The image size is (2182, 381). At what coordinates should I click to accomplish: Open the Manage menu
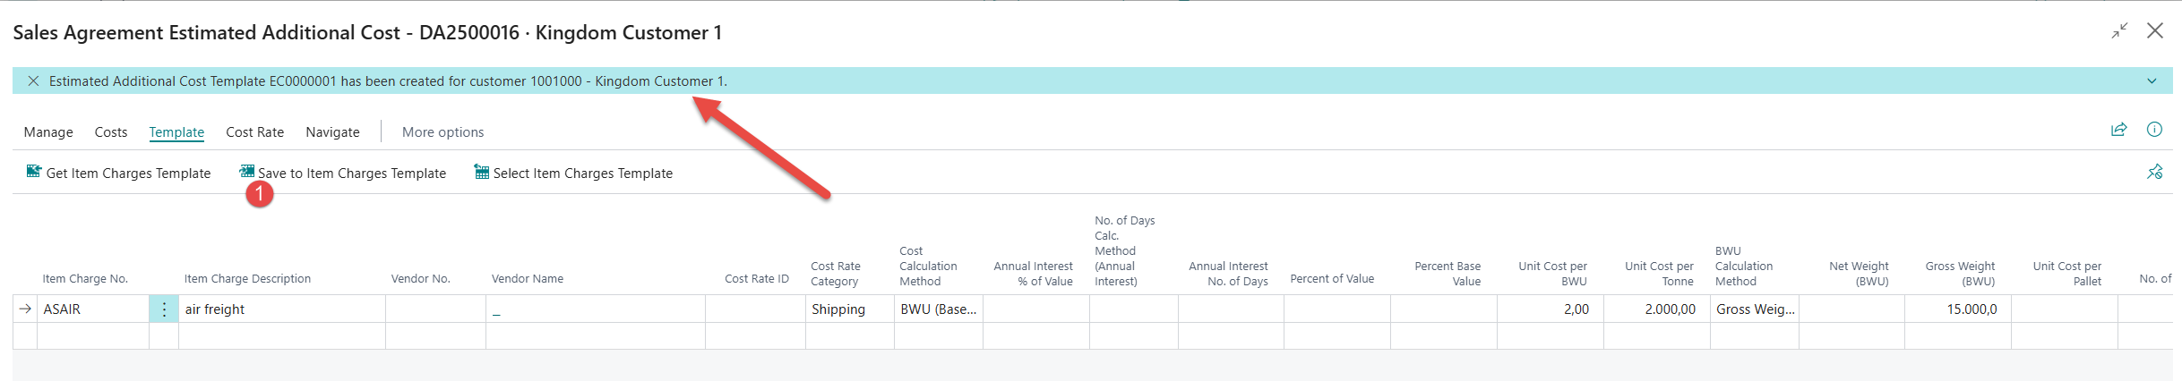[x=48, y=132]
